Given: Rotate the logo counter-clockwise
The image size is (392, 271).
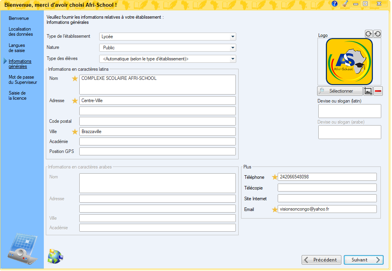Looking at the screenshot, I should tap(378, 34).
